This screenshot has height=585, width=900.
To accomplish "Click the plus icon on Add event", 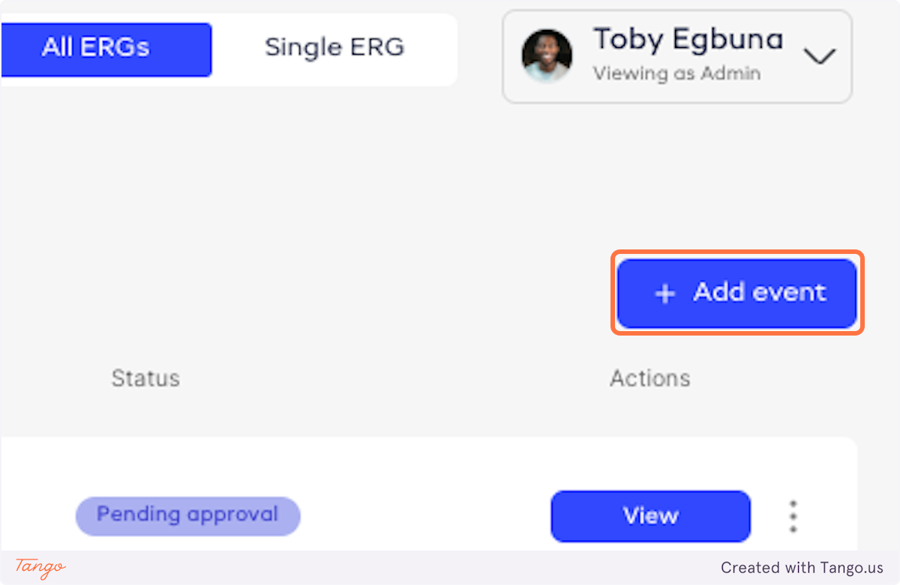I will click(x=664, y=294).
